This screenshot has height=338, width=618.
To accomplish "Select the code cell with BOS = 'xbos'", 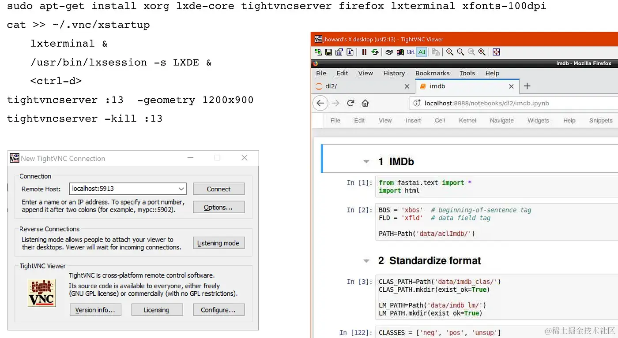I will [x=497, y=222].
